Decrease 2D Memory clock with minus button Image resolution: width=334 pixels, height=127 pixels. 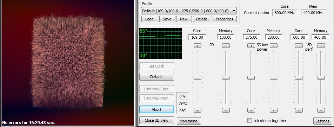(x=226, y=110)
